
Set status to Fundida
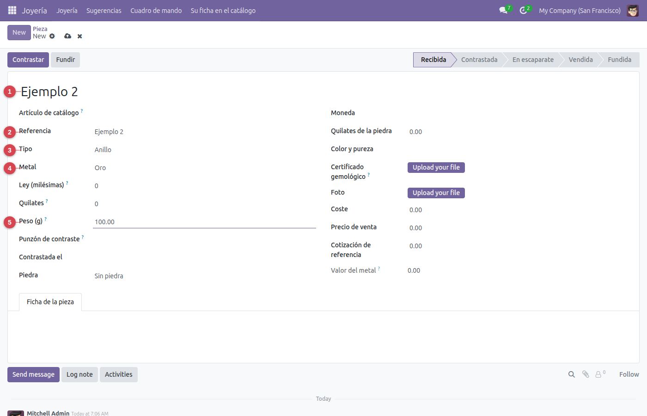[620, 60]
